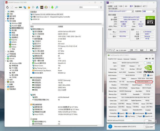Select Intel Arrow Lake-H integrated graphics entry

(x=50, y=17)
